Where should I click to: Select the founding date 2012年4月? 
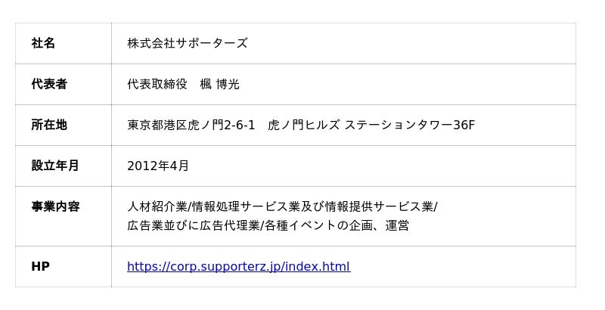158,166
